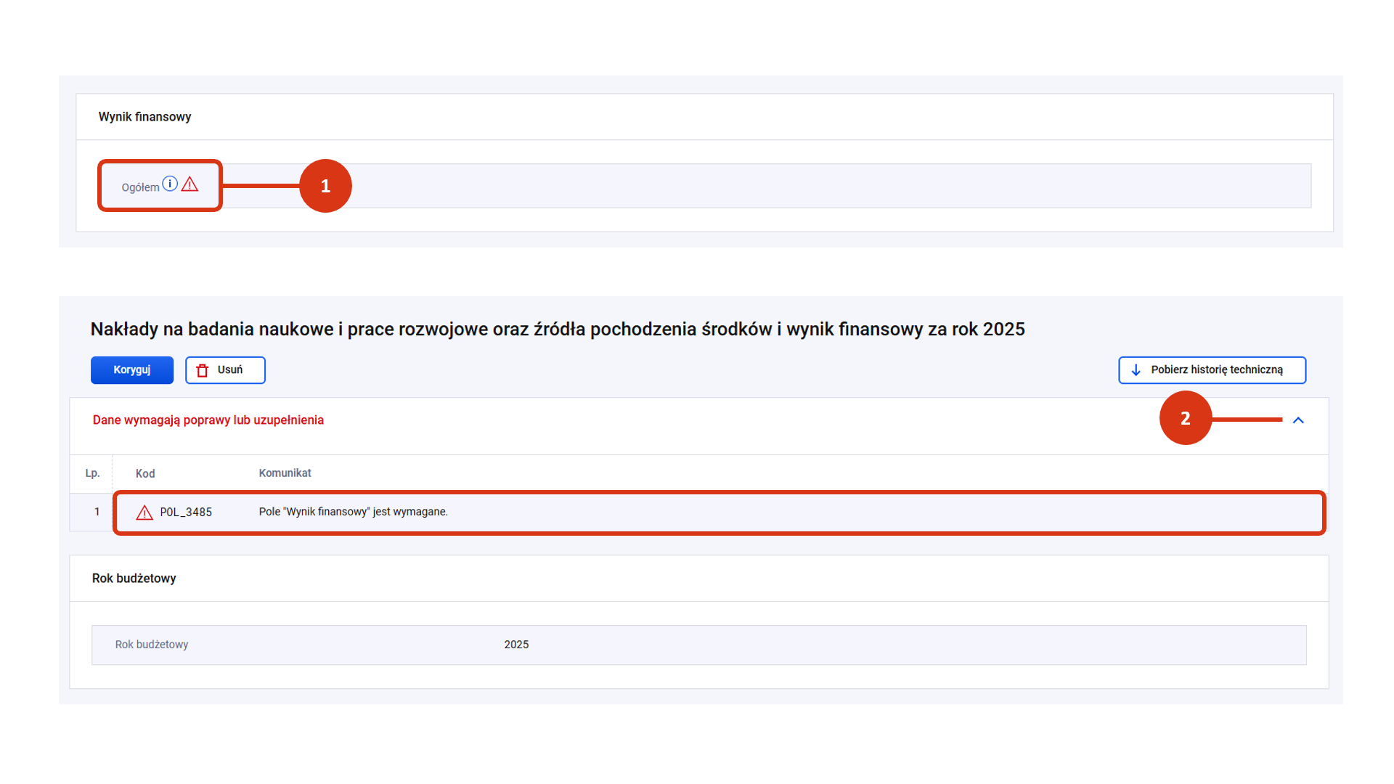1394x784 pixels.
Task: Click the warning icon next to POL_3485
Action: coord(144,513)
